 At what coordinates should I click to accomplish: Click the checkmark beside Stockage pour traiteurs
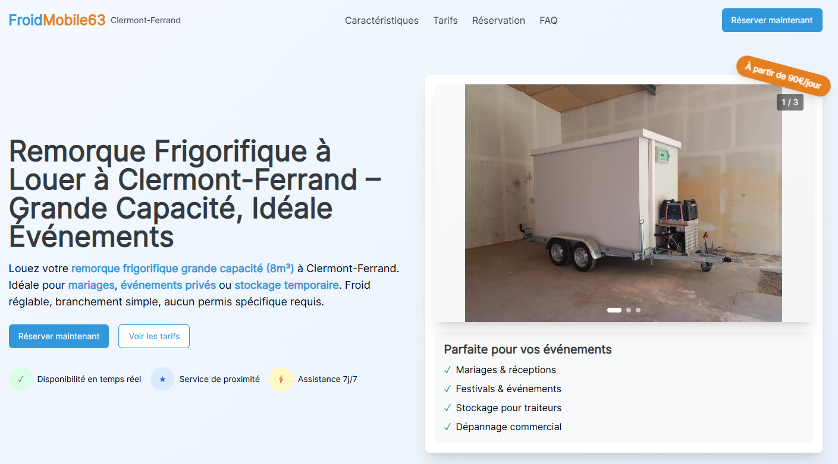click(x=447, y=407)
